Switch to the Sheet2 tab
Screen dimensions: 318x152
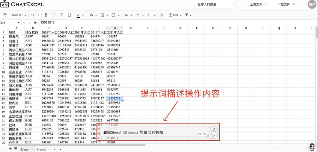pyautogui.click(x=41, y=149)
